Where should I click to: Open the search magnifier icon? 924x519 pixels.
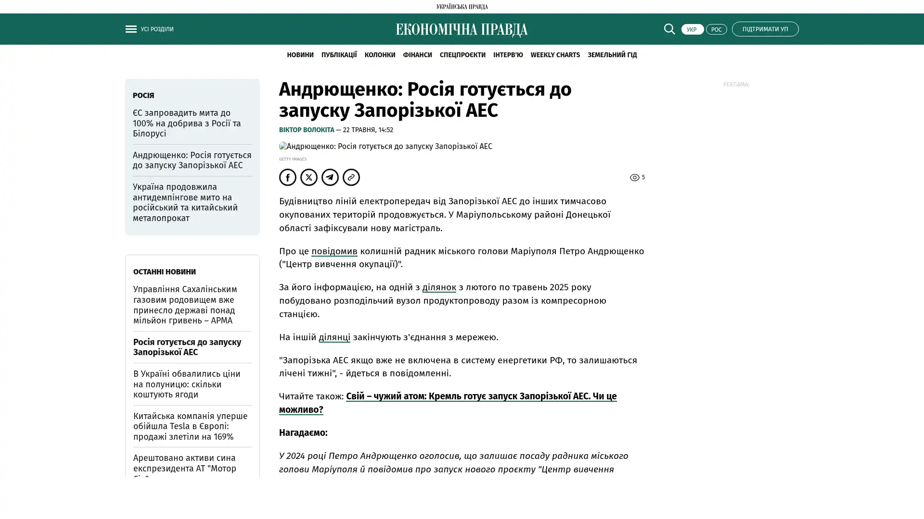[669, 29]
